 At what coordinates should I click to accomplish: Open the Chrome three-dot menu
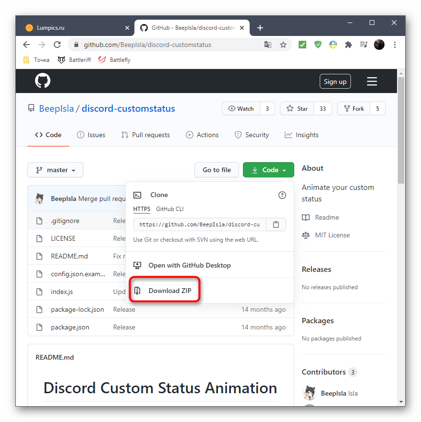395,45
